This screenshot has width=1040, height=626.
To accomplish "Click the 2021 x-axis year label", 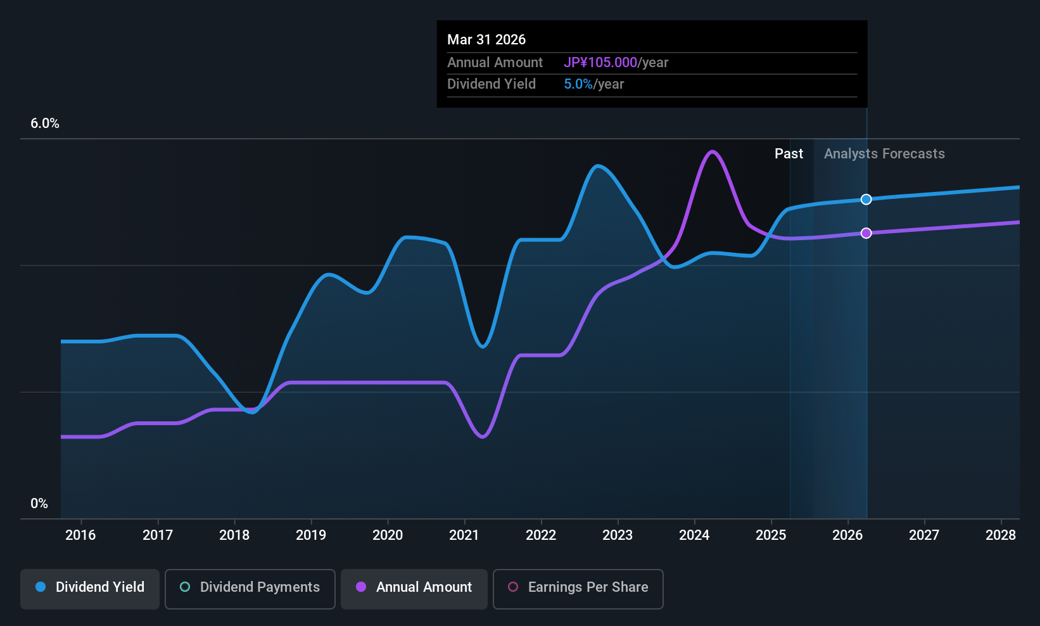I will coord(464,535).
